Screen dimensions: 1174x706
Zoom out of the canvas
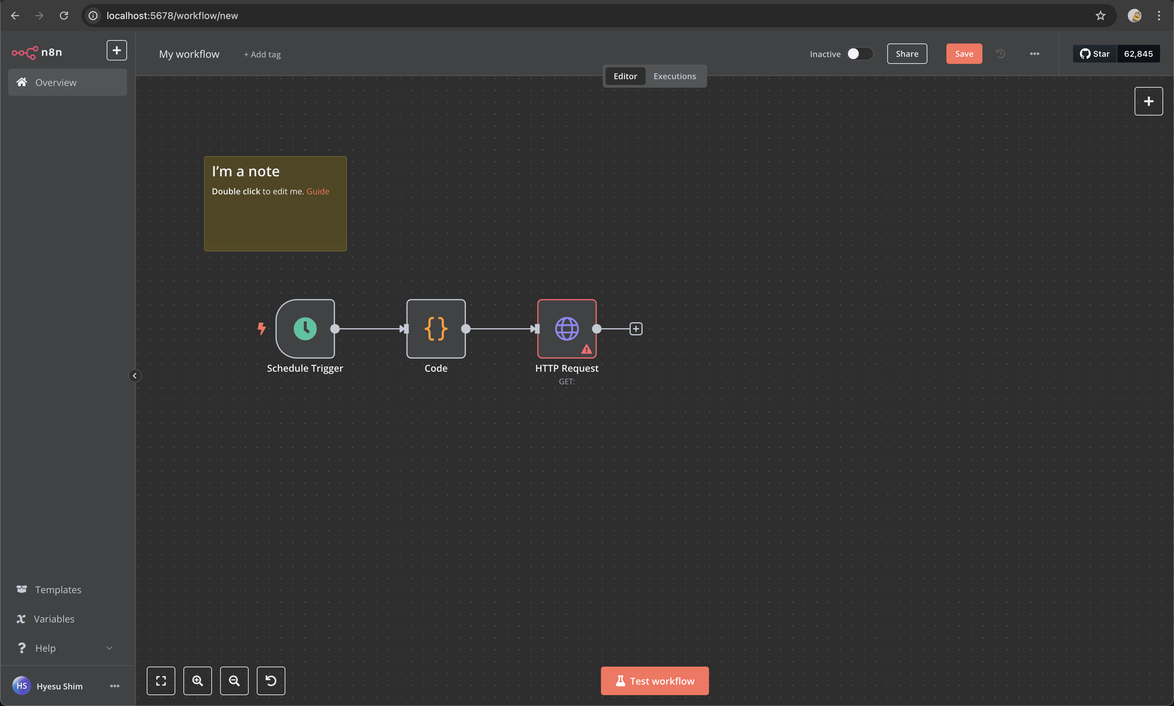(234, 681)
